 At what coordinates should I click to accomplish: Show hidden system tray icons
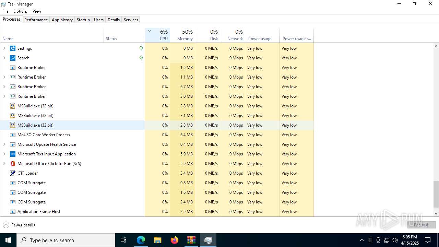(361, 240)
